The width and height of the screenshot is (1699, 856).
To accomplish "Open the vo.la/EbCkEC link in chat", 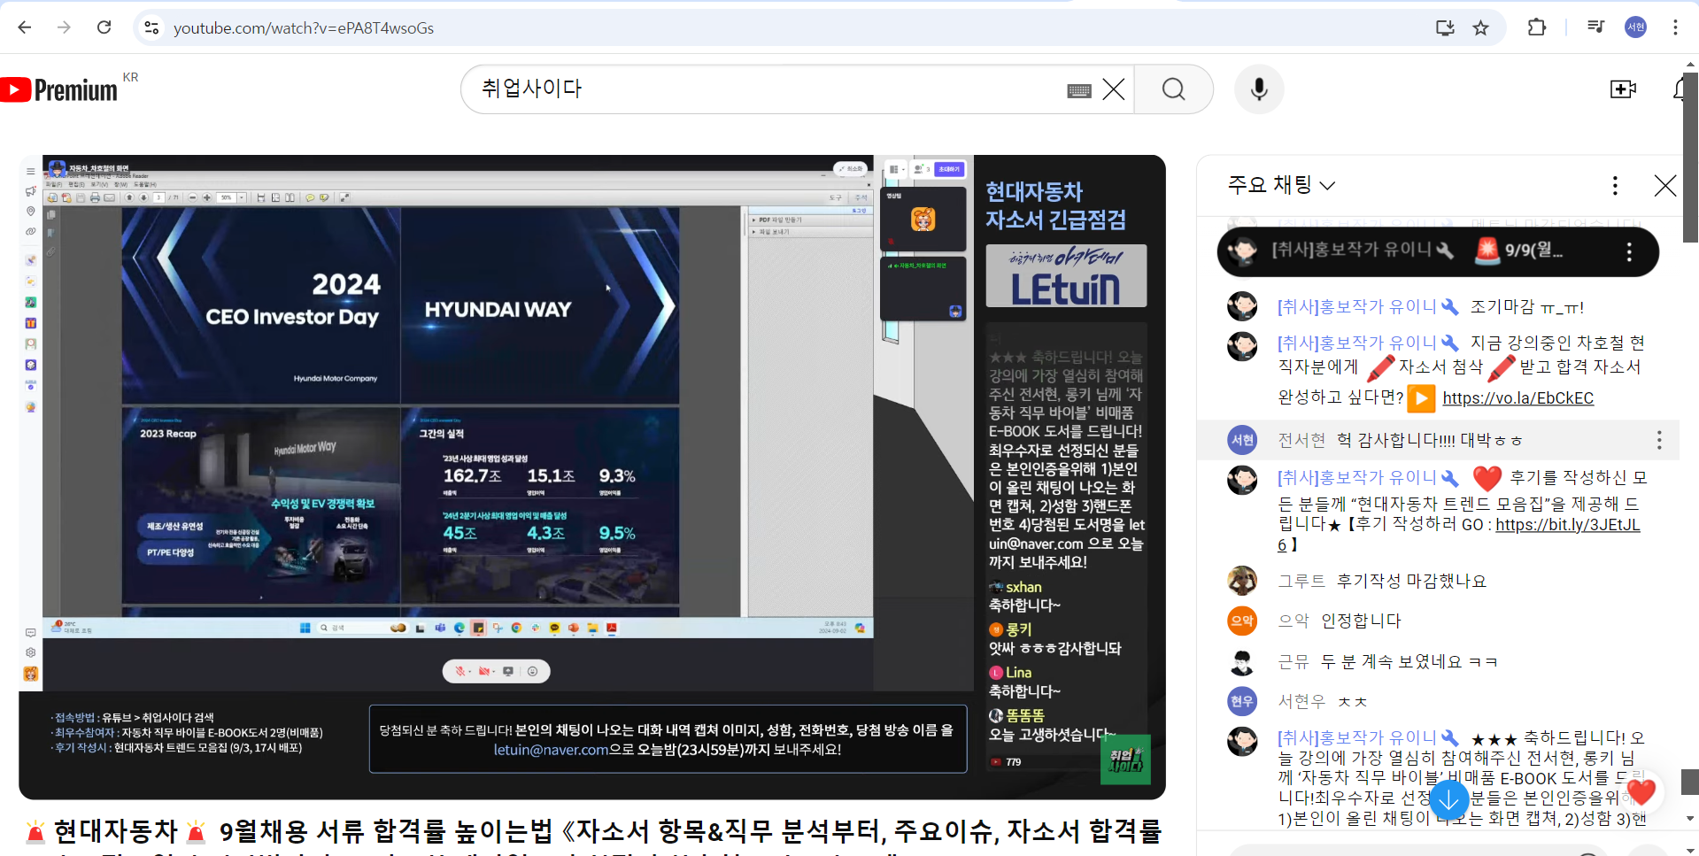I will point(1518,398).
